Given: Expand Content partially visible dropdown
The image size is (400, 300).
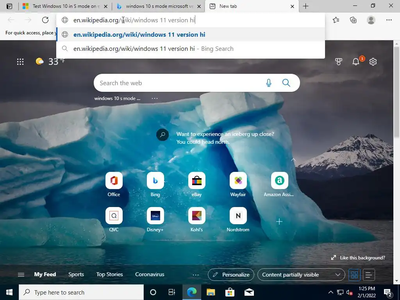Looking at the screenshot, I should pos(301,275).
